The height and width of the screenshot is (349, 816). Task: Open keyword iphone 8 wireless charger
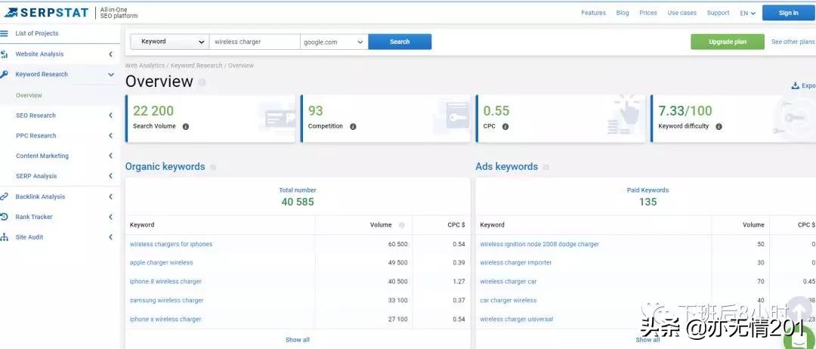[165, 281]
